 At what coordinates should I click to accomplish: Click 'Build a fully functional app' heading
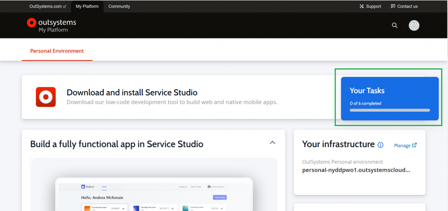[x=116, y=144]
